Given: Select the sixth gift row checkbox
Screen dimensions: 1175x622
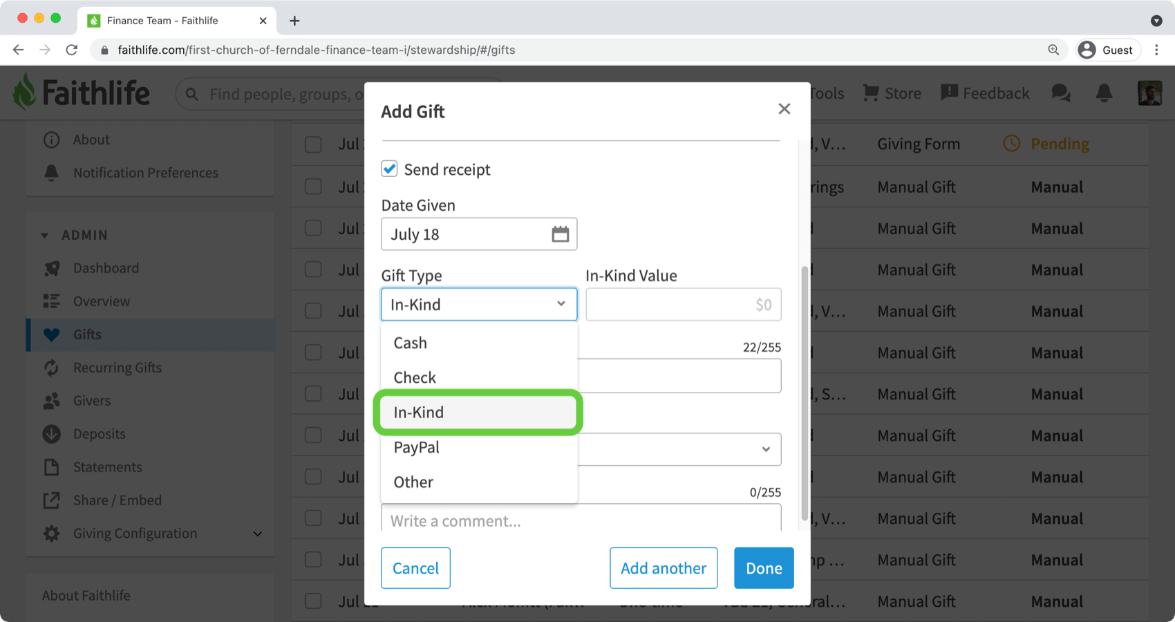Looking at the screenshot, I should pos(313,352).
